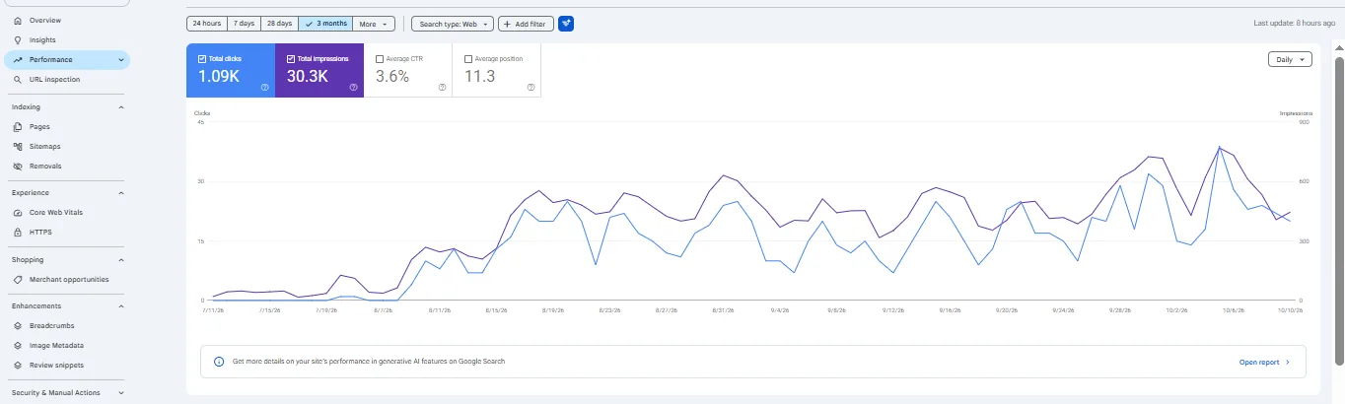Click the Breadcrumbs layers icon
1345x404 pixels.
[18, 325]
